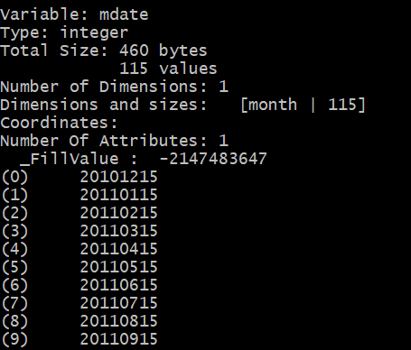Select the value 20101215
Image resolution: width=411 pixels, height=350 pixels.
[x=118, y=177]
